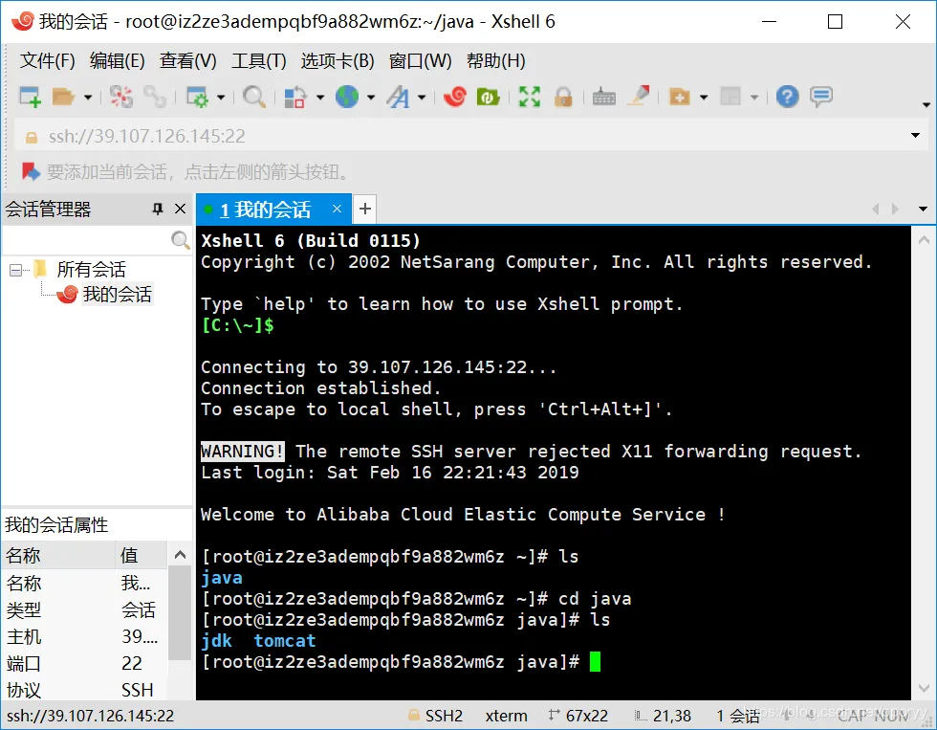The image size is (937, 730).
Task: Select the 所有会话 folder
Action: pos(92,270)
